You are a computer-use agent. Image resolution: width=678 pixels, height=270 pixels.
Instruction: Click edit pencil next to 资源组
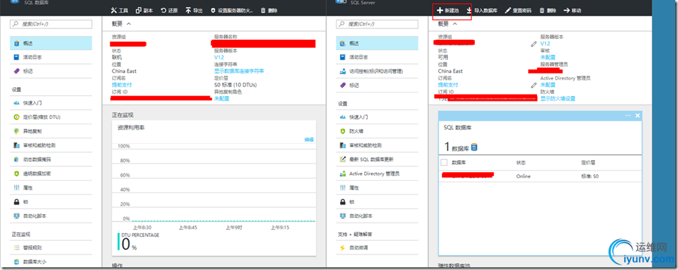point(534,44)
